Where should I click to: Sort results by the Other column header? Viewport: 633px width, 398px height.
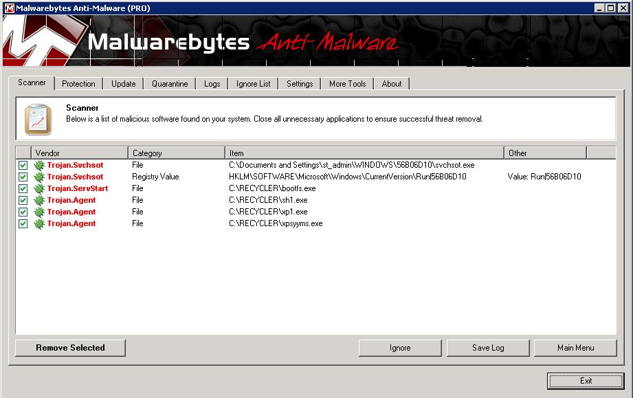(x=546, y=153)
